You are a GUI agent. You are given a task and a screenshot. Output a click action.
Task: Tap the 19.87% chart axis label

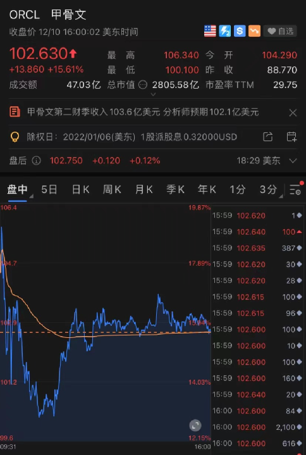click(200, 208)
